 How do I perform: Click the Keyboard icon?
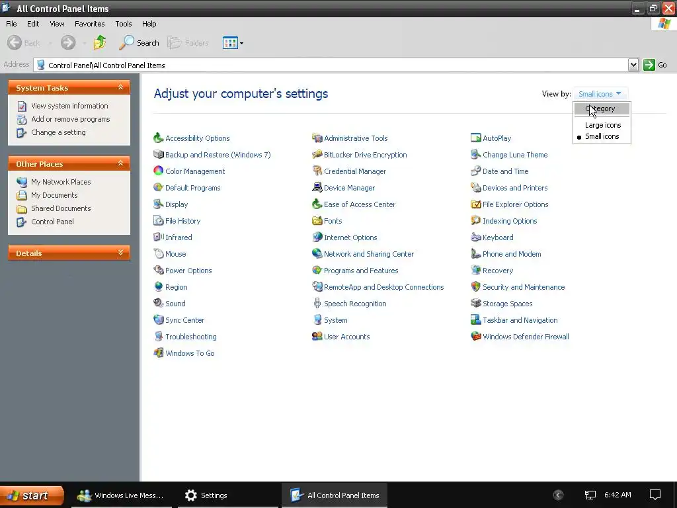(x=476, y=237)
